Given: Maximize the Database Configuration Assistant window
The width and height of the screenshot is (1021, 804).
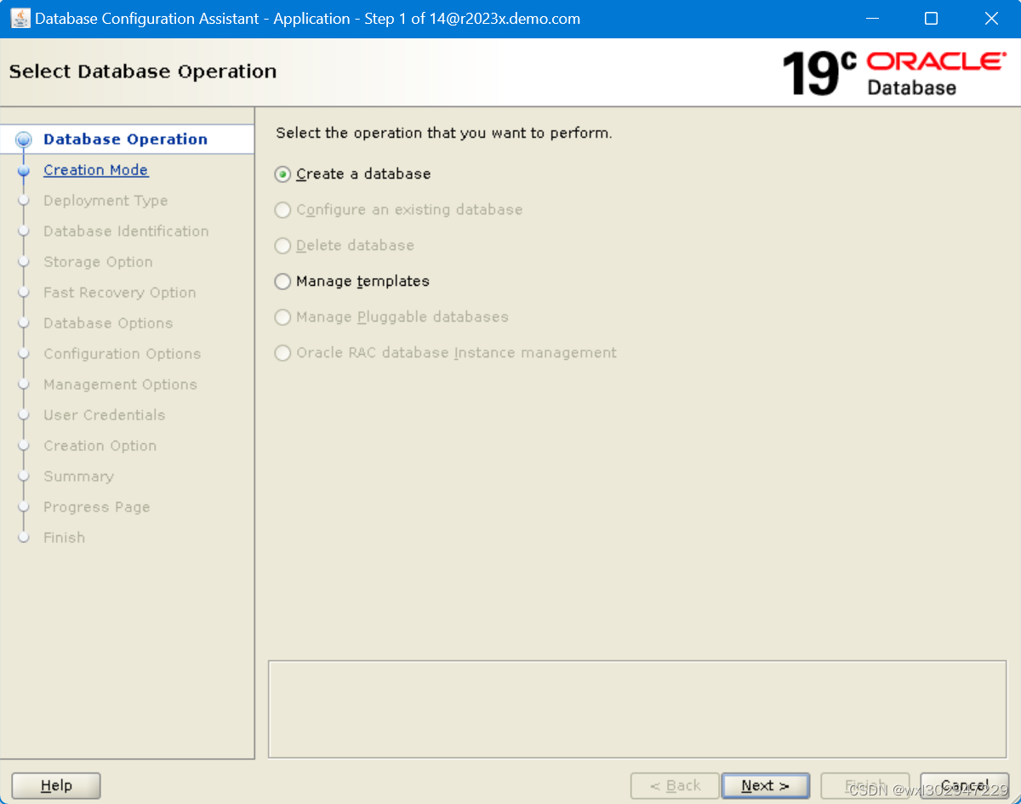Looking at the screenshot, I should pos(931,19).
